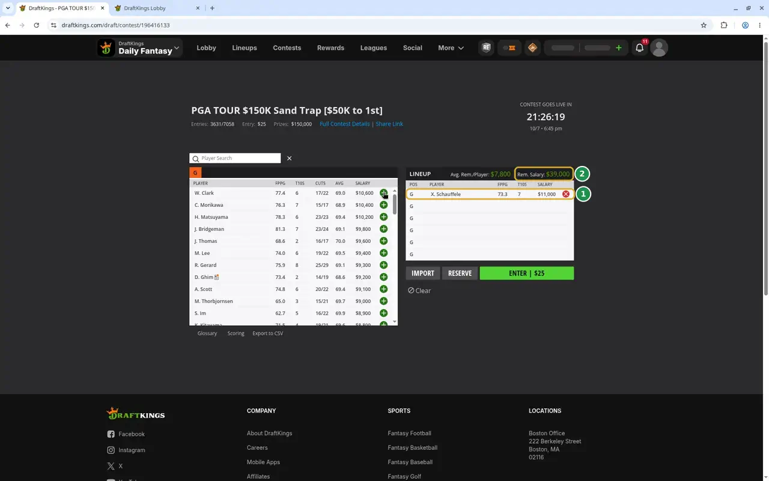Open the notifications bell
The image size is (769, 481).
pos(639,48)
